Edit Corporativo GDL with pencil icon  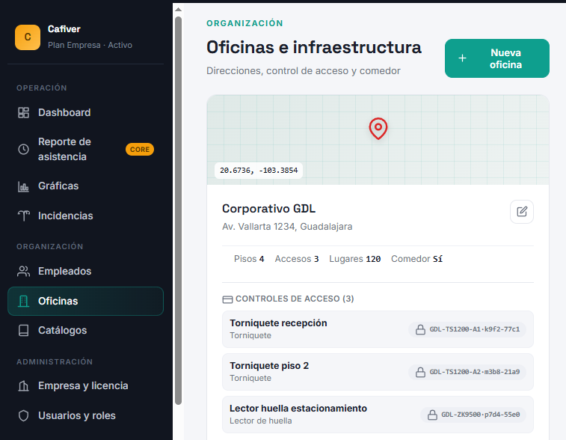(x=522, y=212)
